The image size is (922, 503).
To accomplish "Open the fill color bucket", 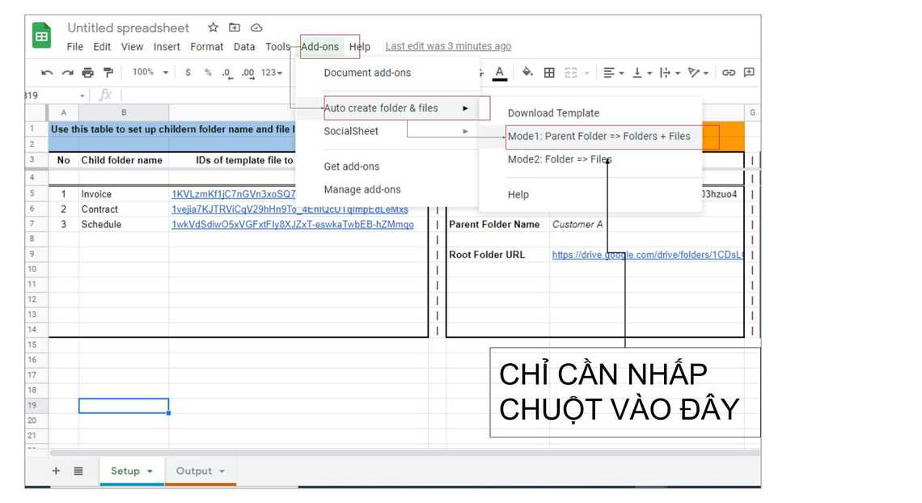I will [x=527, y=73].
